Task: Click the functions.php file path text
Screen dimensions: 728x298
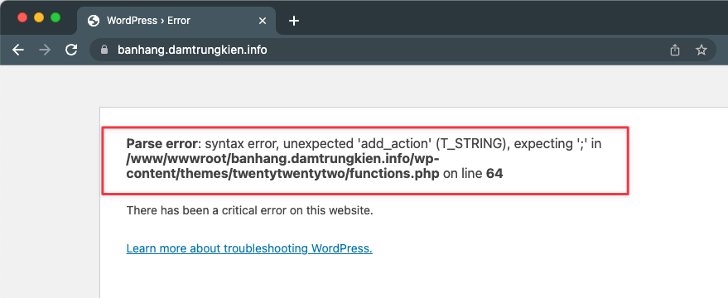Action: click(x=282, y=166)
